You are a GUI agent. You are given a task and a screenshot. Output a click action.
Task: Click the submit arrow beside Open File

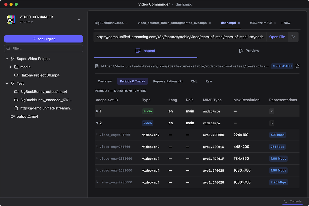293,37
